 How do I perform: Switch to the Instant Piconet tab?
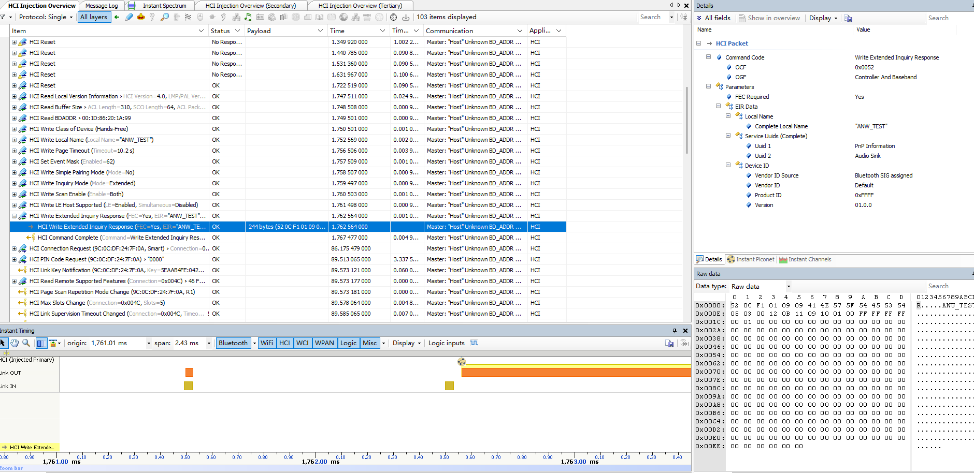[751, 260]
